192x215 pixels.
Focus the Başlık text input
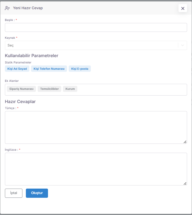[x=96, y=28]
